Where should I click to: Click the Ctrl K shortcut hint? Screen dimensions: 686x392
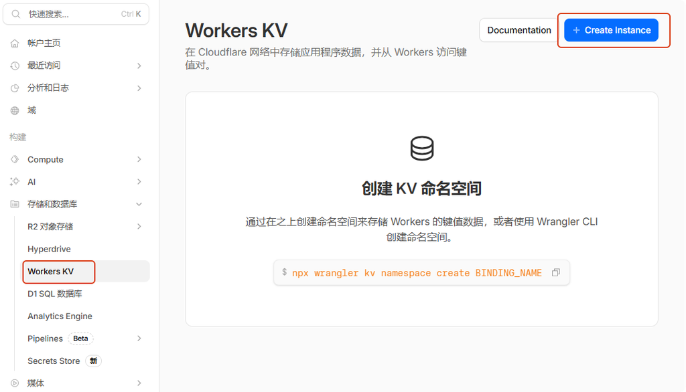coord(131,14)
